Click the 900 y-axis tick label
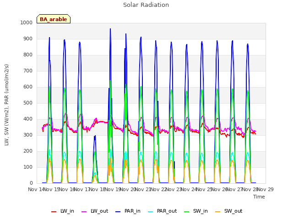293x220 pixels. (28, 38)
